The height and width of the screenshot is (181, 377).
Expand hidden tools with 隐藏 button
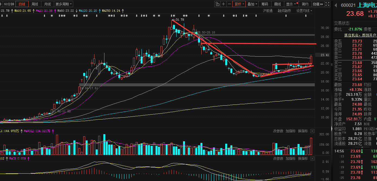318,4
